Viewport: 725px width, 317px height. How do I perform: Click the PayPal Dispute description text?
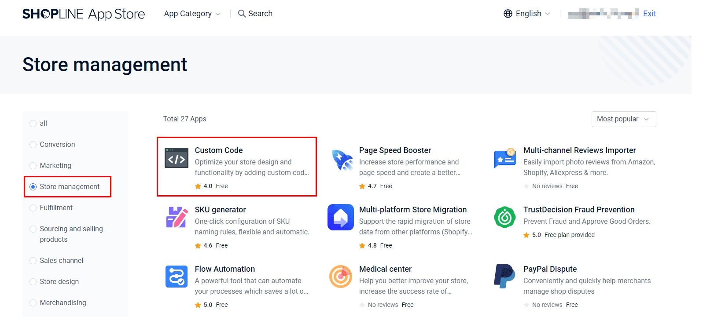(587, 286)
